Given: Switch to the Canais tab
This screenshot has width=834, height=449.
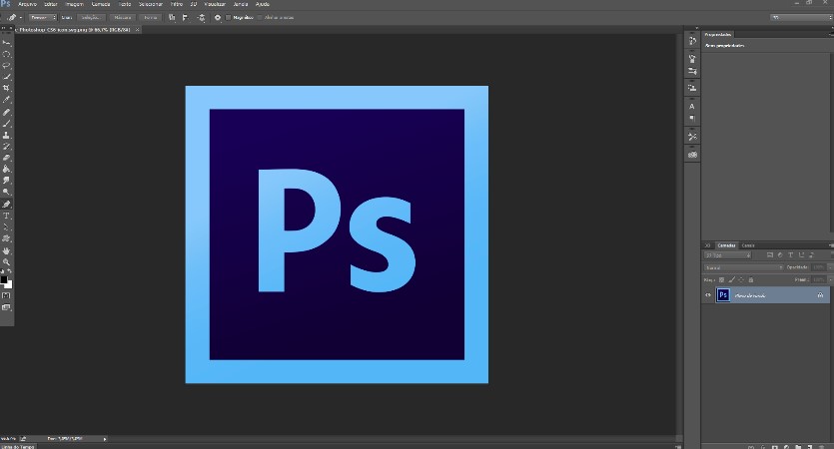Looking at the screenshot, I should [x=748, y=245].
